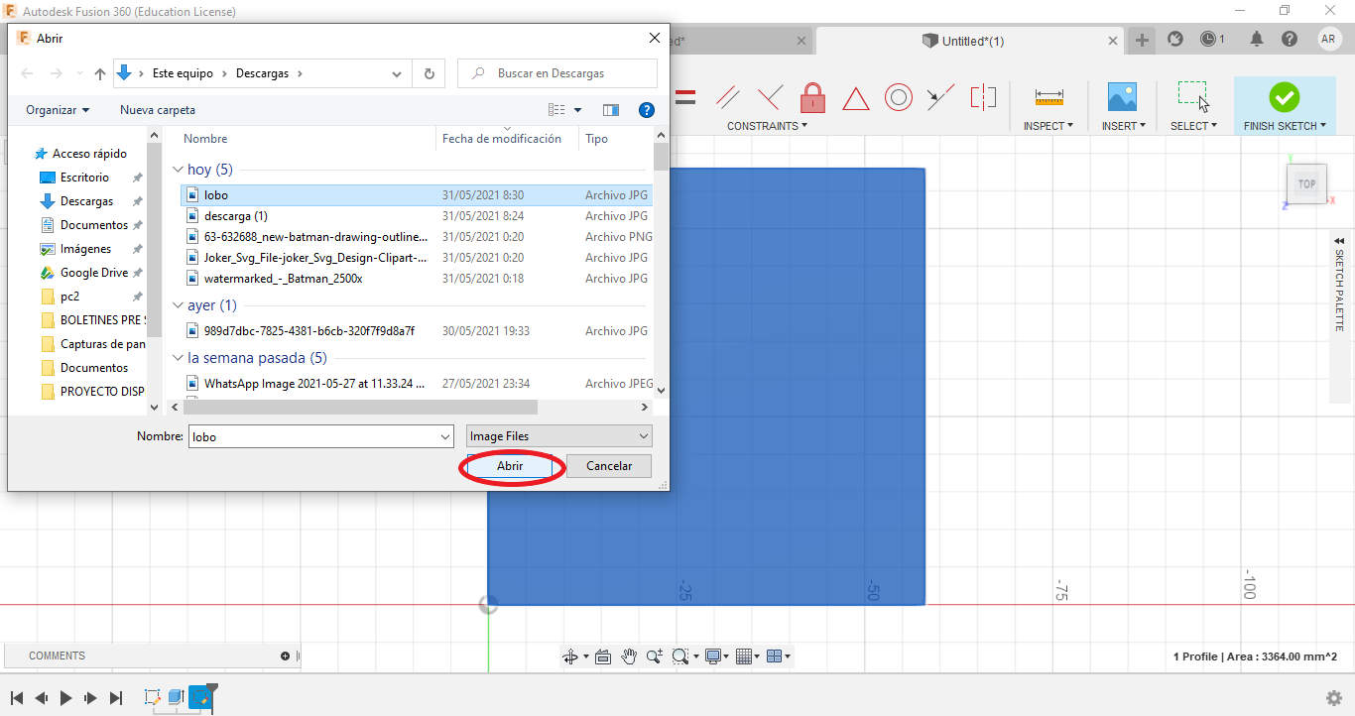
Task: Select the Fix/Unfix lock constraint tool
Action: pos(812,97)
